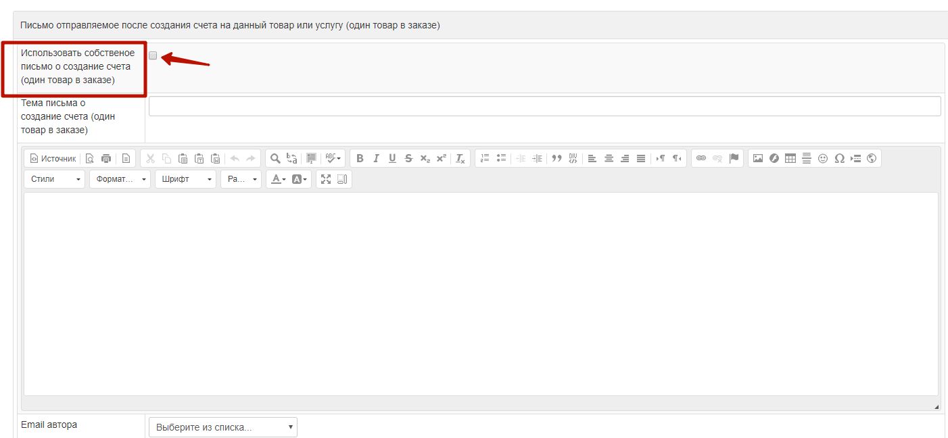
Task: Switch editor to Источник source view
Action: tap(53, 159)
